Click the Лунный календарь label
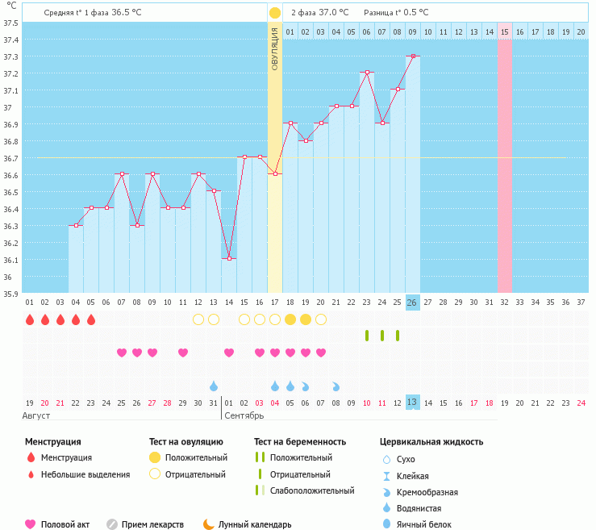 (x=256, y=524)
